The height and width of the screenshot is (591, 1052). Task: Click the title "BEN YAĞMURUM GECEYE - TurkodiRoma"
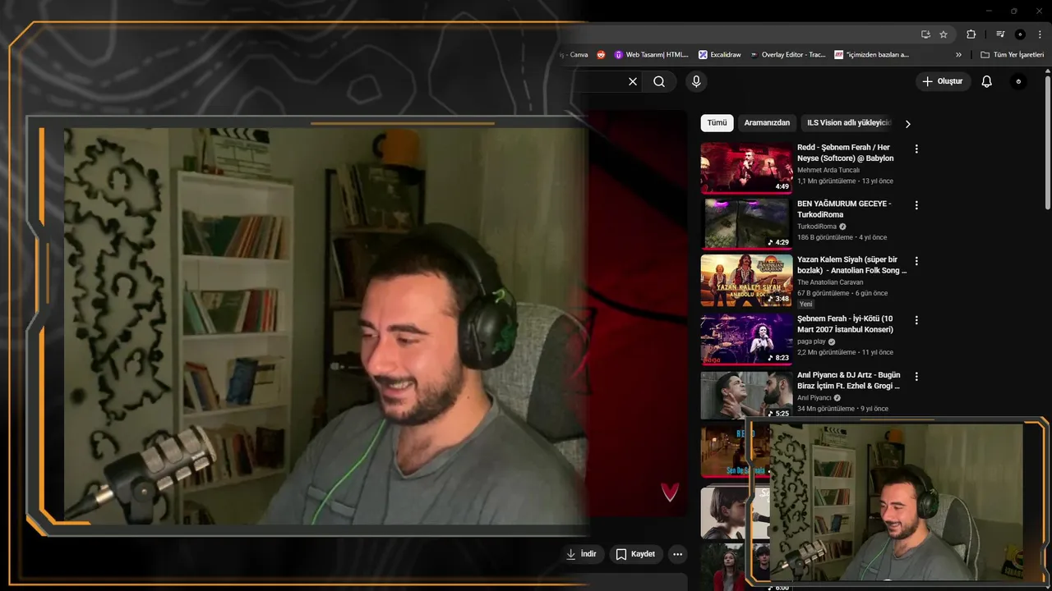pyautogui.click(x=844, y=208)
